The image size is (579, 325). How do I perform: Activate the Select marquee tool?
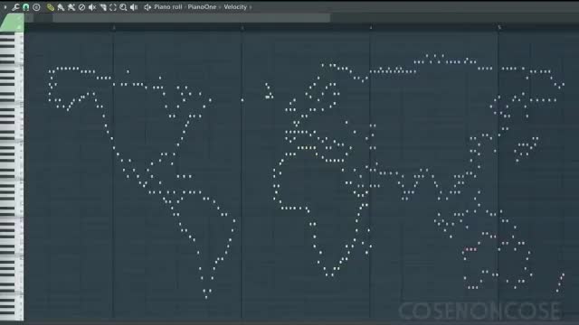(x=113, y=7)
